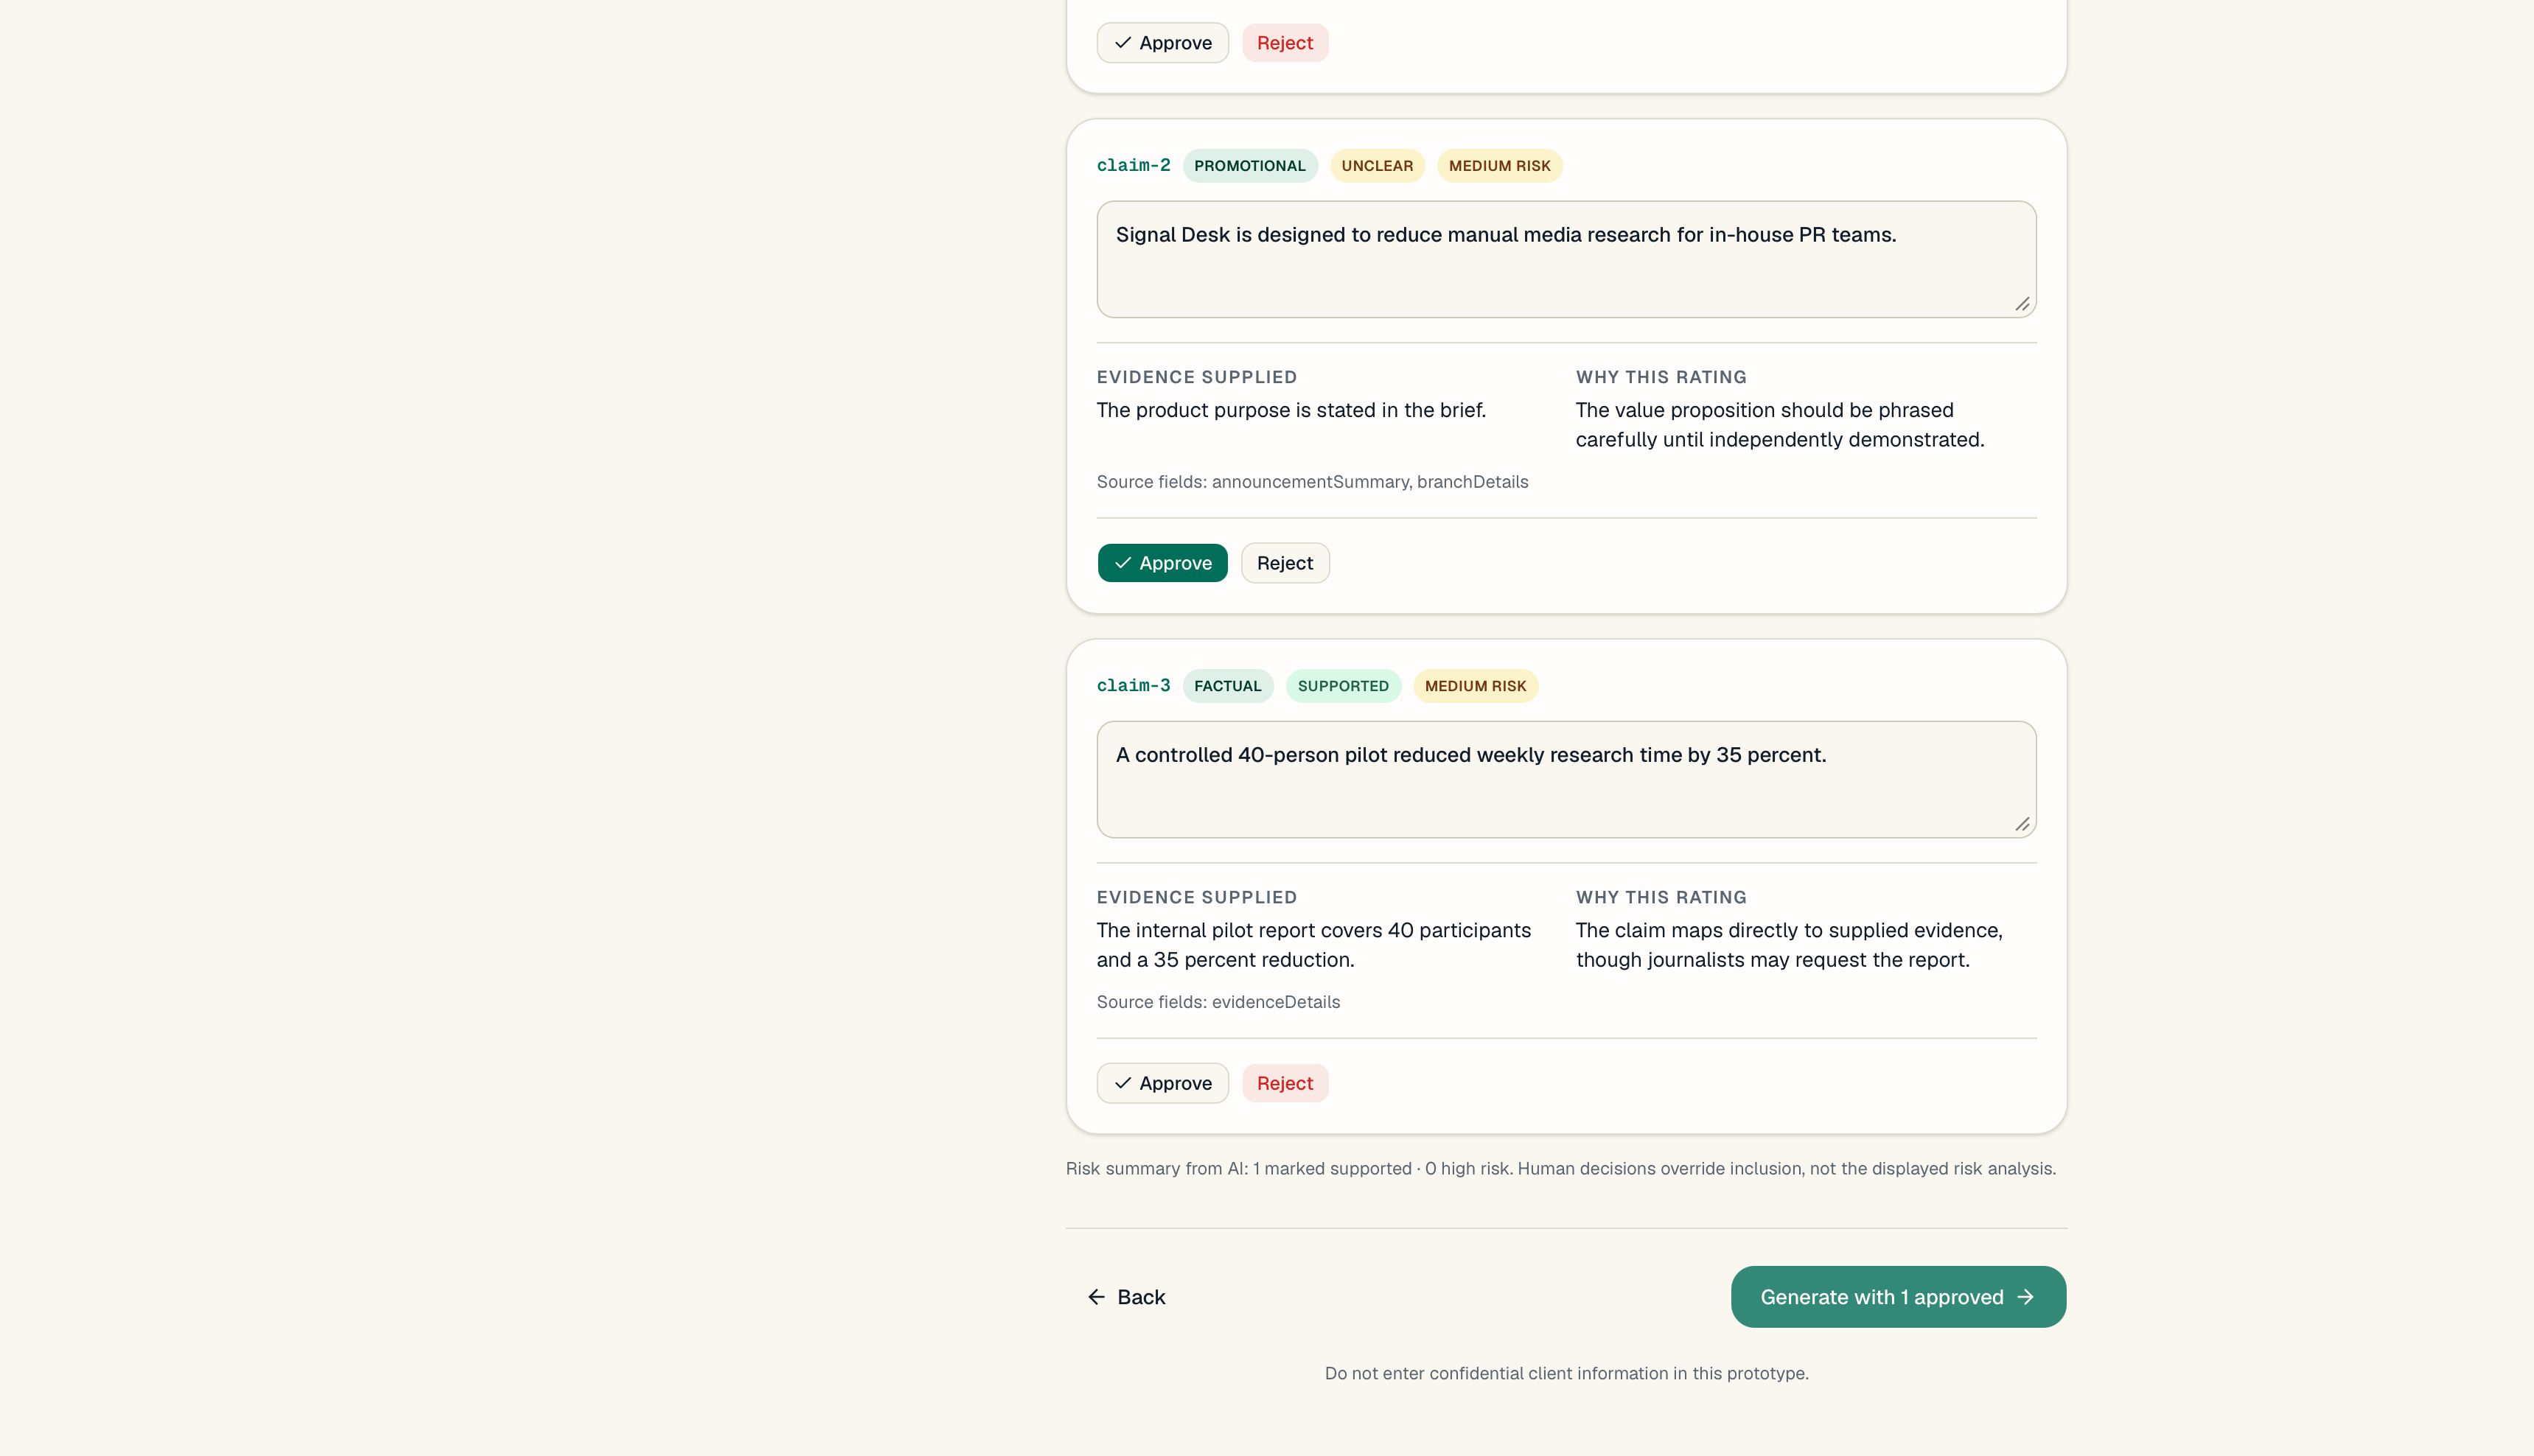Reject claim-2
Image resolution: width=2534 pixels, height=1456 pixels.
click(1285, 563)
